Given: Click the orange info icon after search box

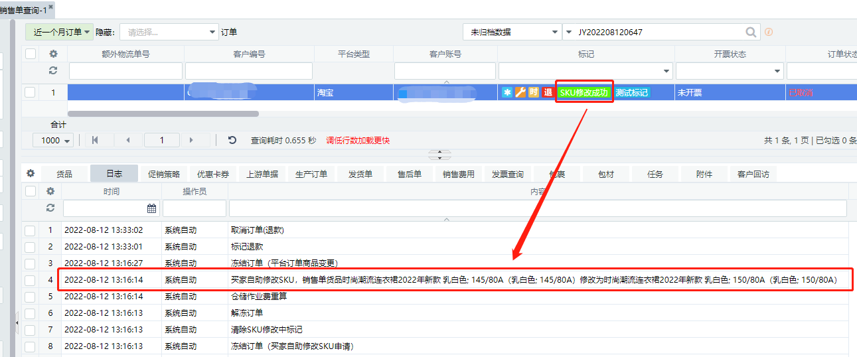Looking at the screenshot, I should (x=769, y=32).
